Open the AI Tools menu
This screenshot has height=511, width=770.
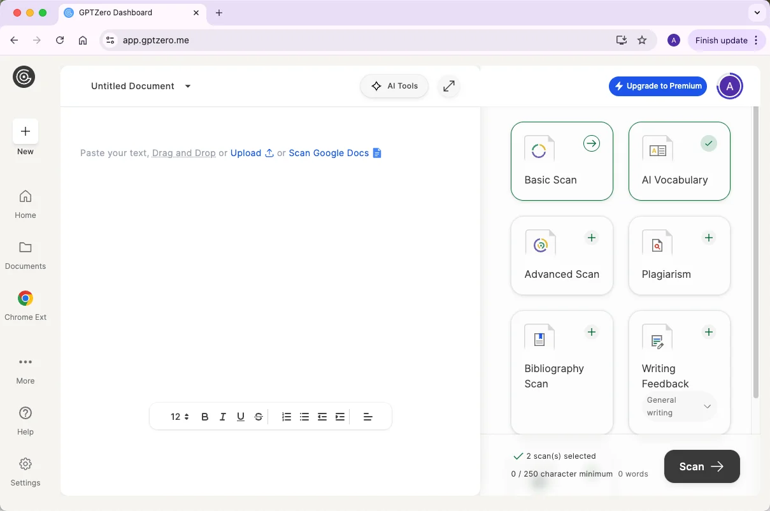[x=394, y=85]
